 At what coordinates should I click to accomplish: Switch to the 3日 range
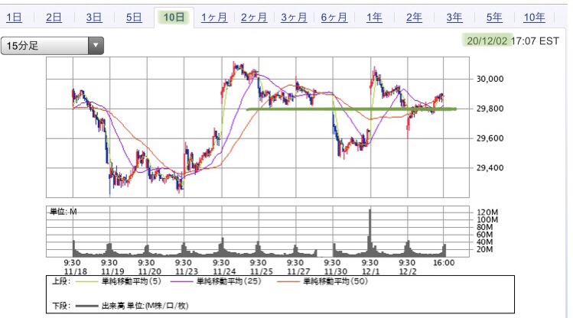tap(94, 17)
